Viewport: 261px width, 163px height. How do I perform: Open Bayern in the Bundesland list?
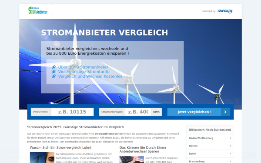click(210, 146)
